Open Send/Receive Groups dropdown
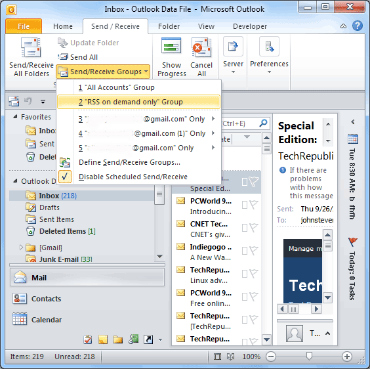The height and width of the screenshot is (369, 370). [103, 72]
